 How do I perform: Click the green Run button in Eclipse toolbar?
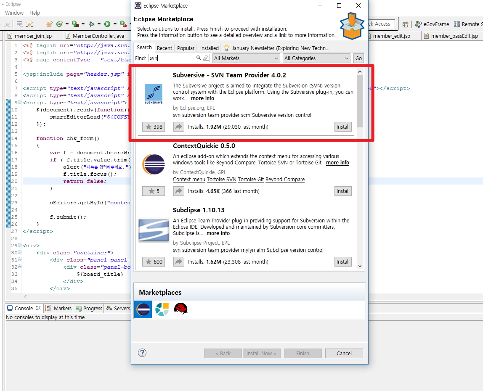click(x=107, y=24)
